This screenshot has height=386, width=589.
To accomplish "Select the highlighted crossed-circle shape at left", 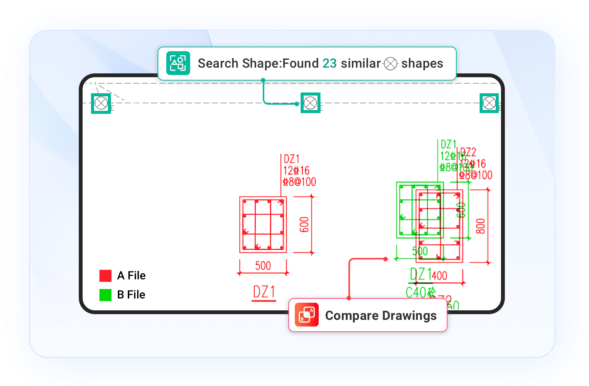I will point(101,103).
